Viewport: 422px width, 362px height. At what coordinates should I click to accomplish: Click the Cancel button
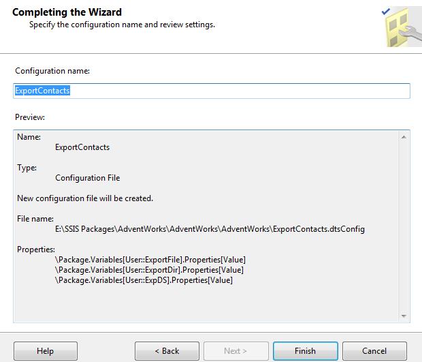click(x=374, y=351)
